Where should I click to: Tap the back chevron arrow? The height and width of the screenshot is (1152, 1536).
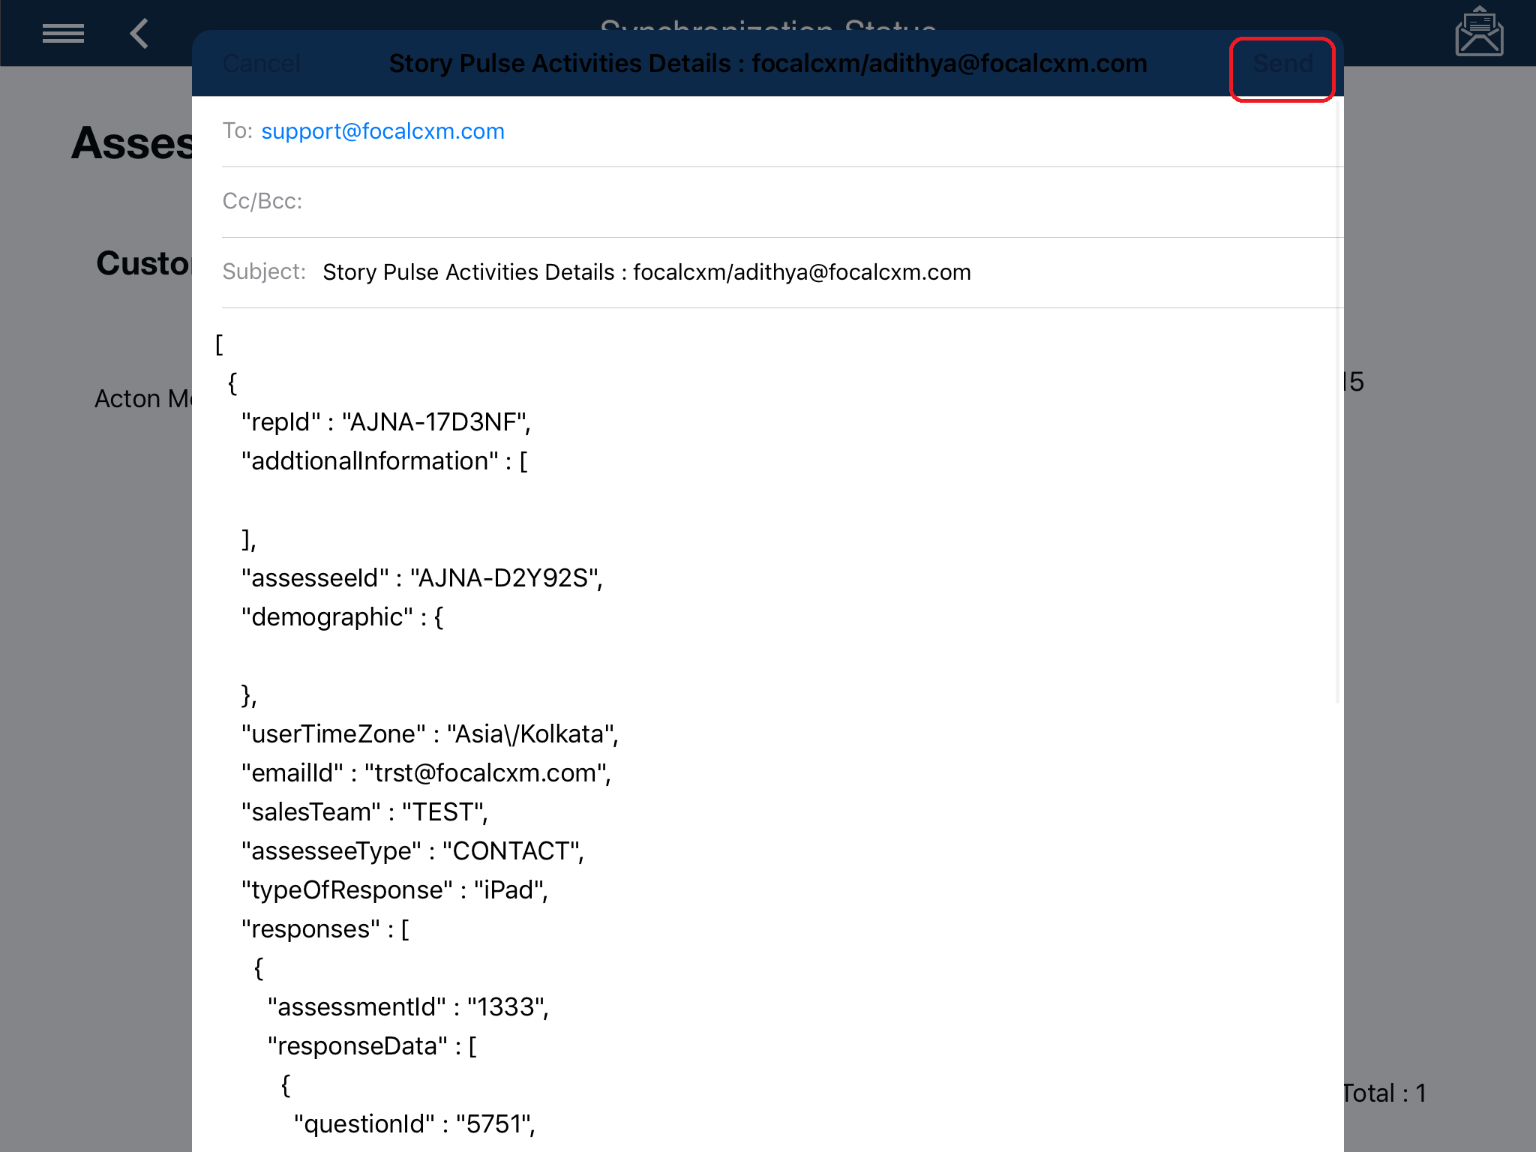[x=139, y=34]
